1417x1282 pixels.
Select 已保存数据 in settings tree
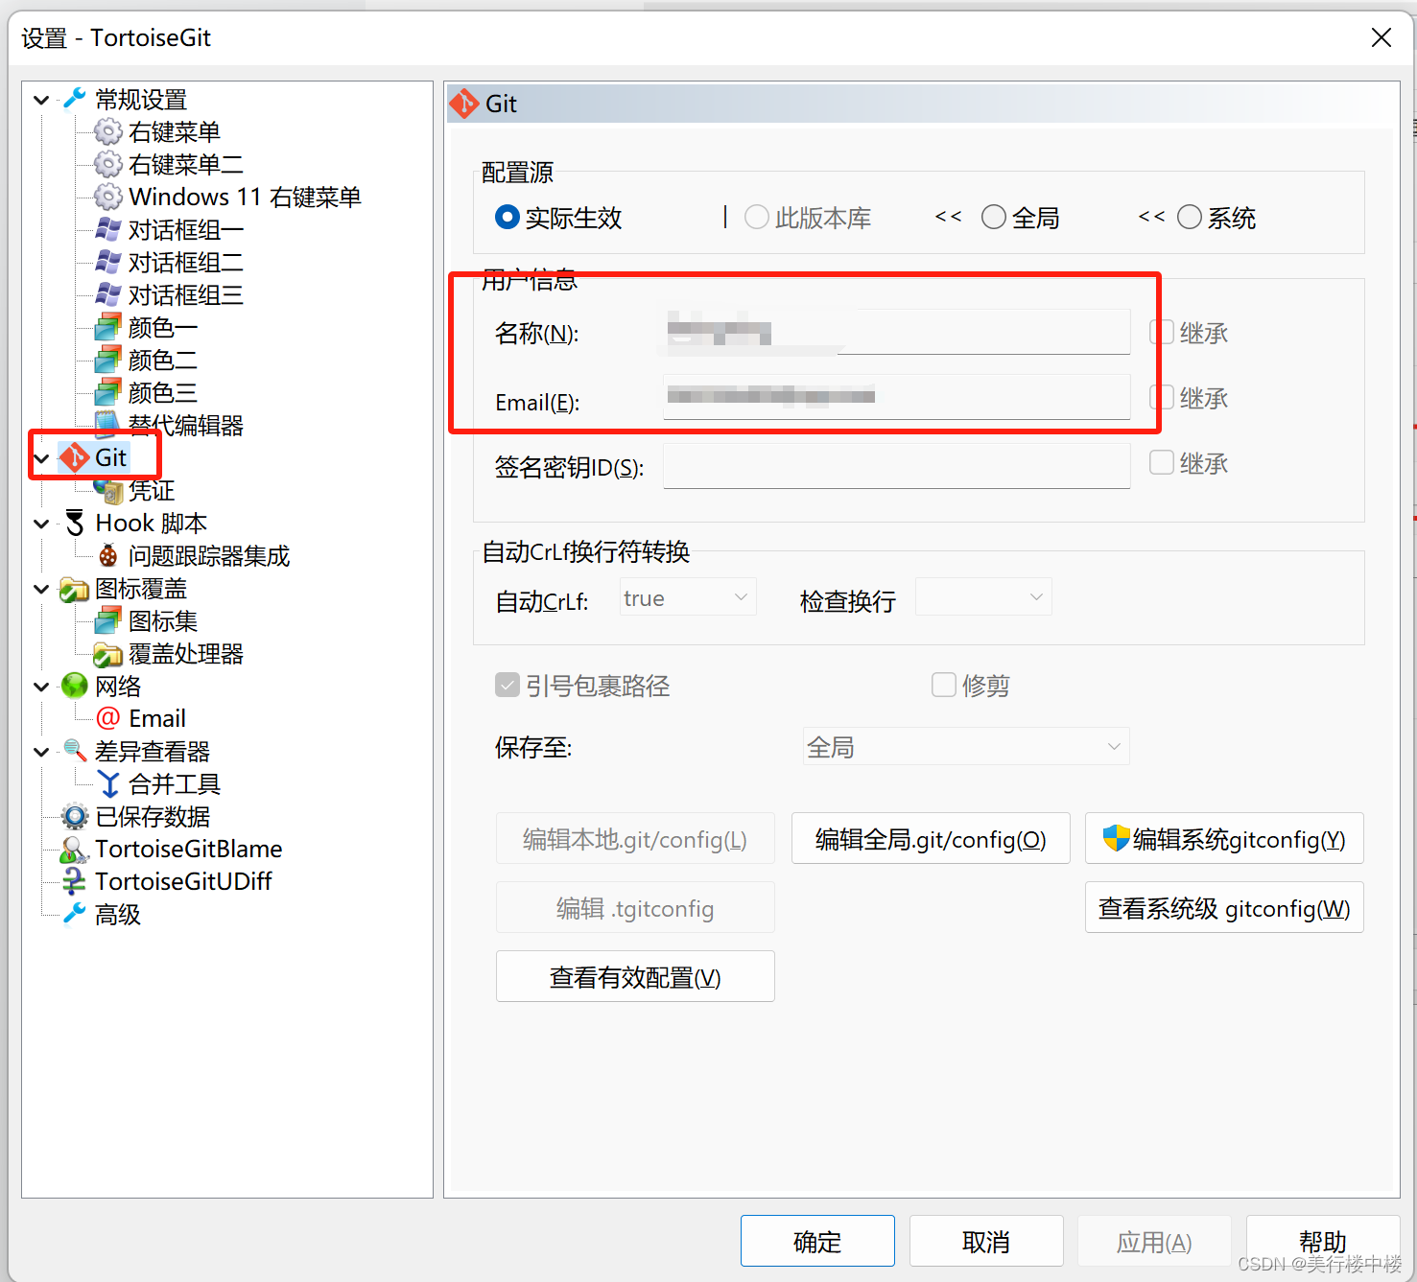pos(153,816)
